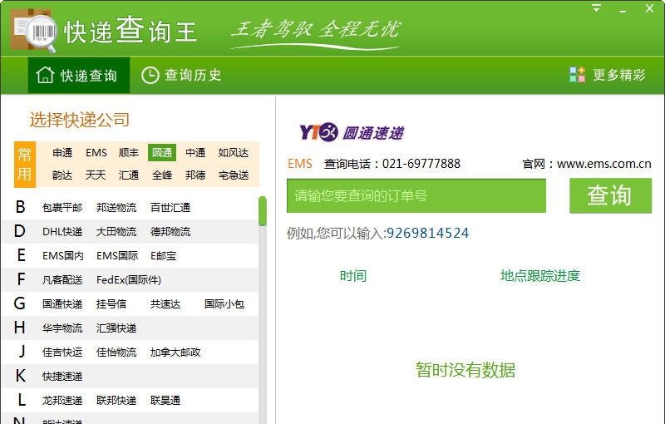Choose 挂号信 in the list
The image size is (665, 424).
[111, 304]
